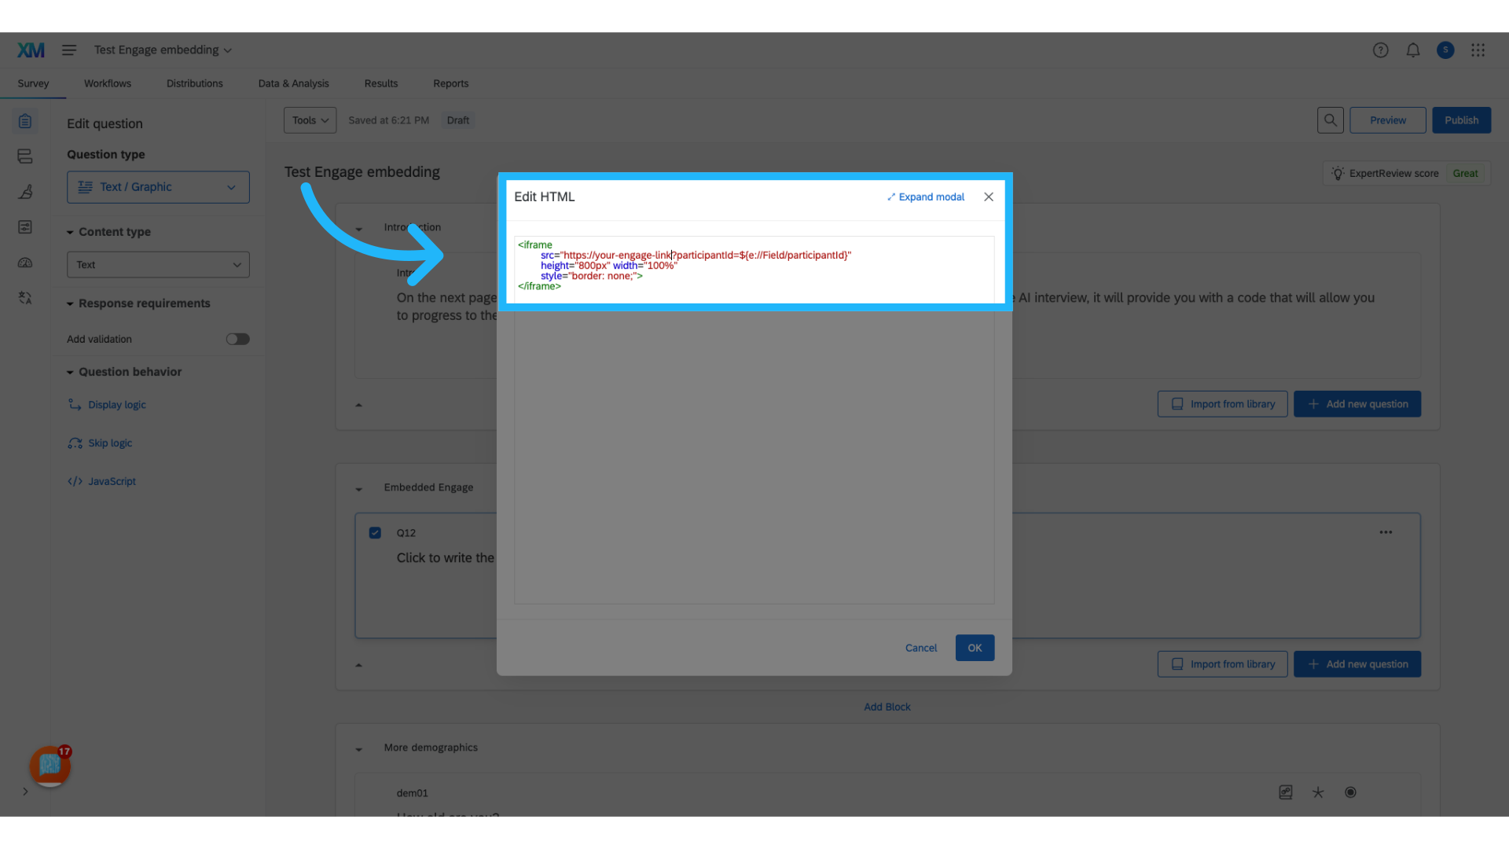This screenshot has width=1509, height=849.
Task: Open the translations sidebar icon
Action: click(25, 298)
